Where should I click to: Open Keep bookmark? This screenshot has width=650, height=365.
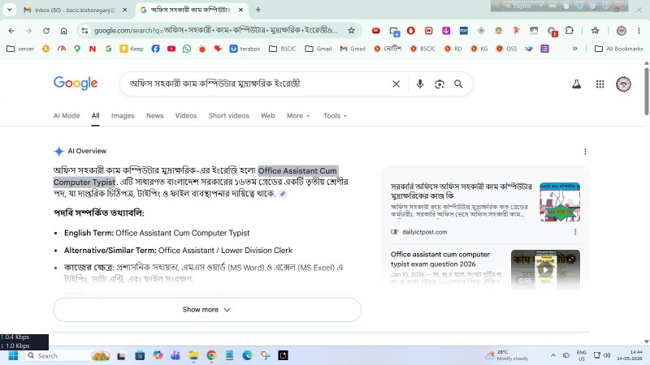pyautogui.click(x=132, y=49)
